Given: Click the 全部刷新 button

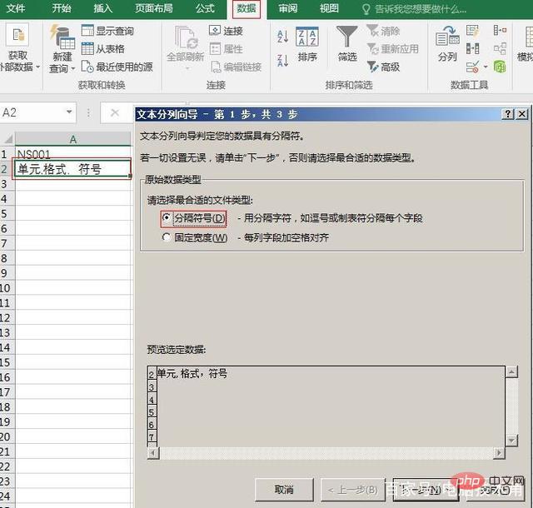Looking at the screenshot, I should coord(185,46).
